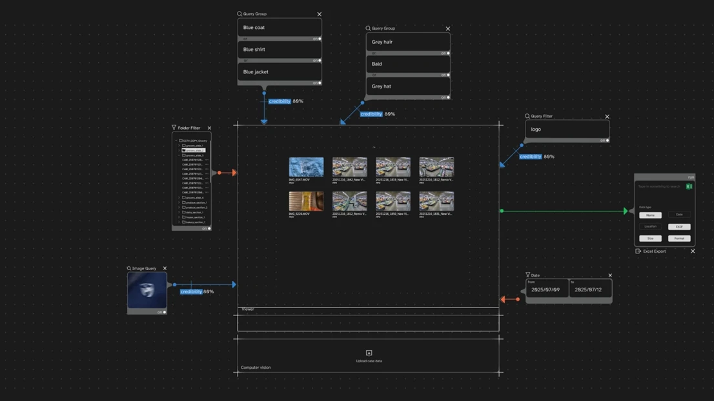Collapse the CCTV_COPY_Grocery root folder
The width and height of the screenshot is (714, 401).
pos(176,141)
